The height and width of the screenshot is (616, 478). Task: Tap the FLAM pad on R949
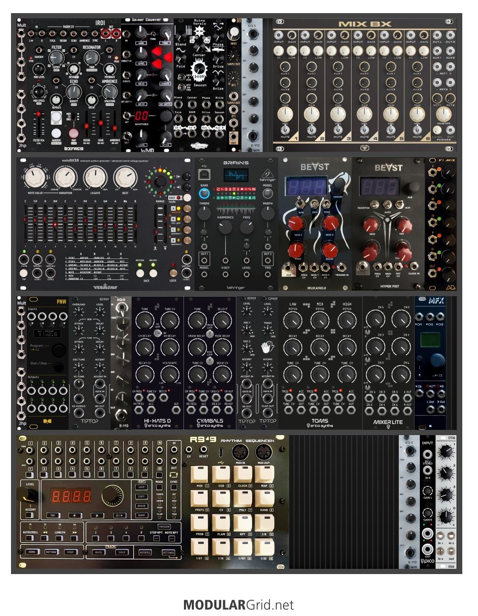[221, 523]
